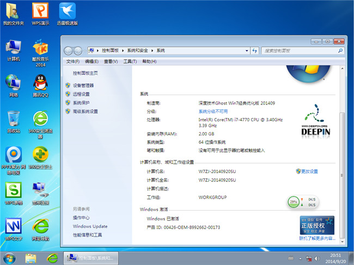Screen dimensions: 354x265
Task: Launch 酷我音乐 2014 from the desktop
Action: 40,48
